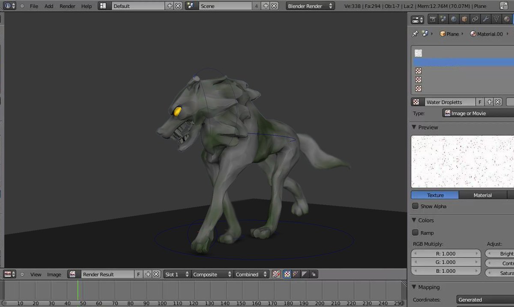Open the Add menu
The image size is (514, 307).
(49, 6)
